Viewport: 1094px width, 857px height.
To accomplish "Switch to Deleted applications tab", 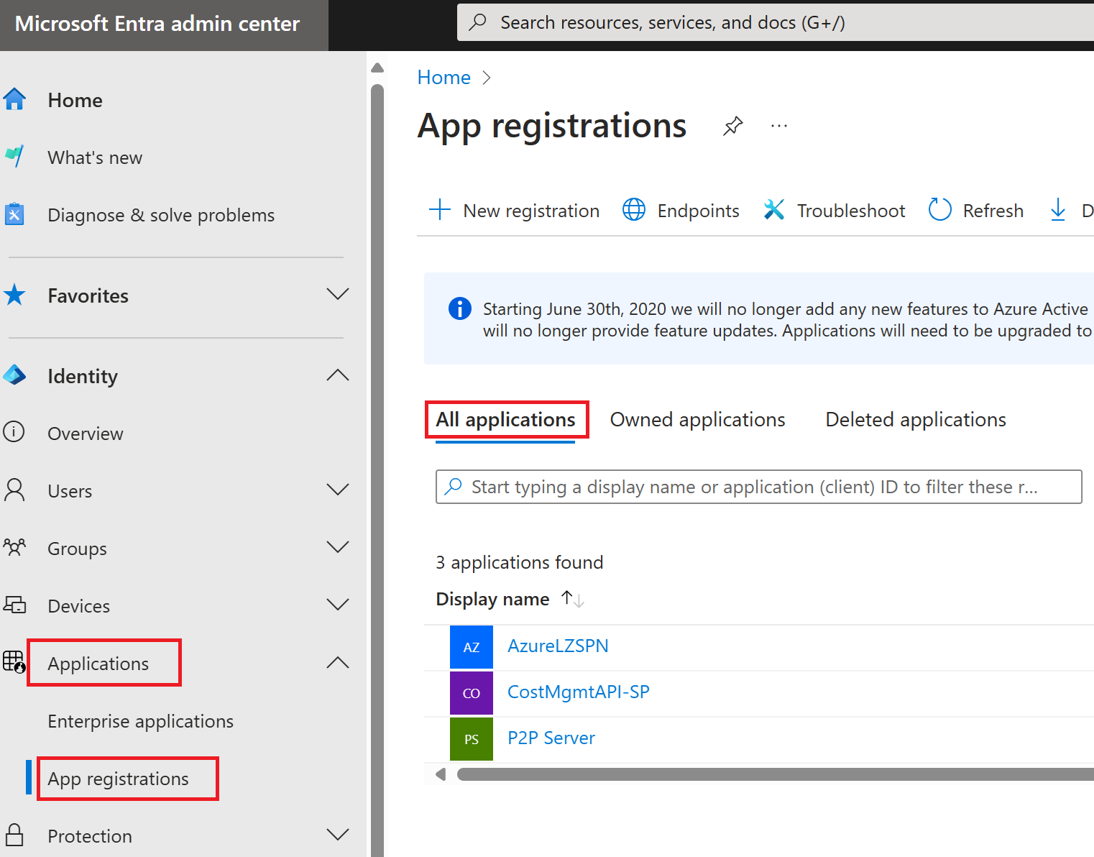I will coord(916,420).
